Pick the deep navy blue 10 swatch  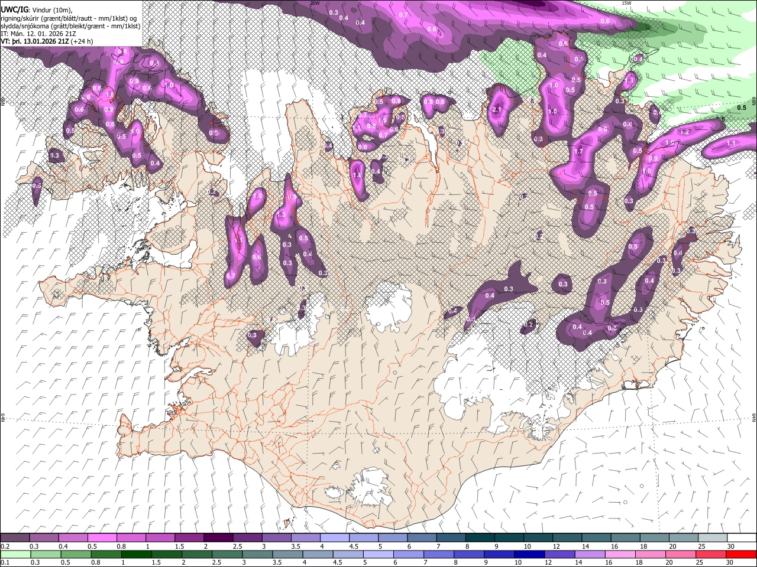coord(529,554)
